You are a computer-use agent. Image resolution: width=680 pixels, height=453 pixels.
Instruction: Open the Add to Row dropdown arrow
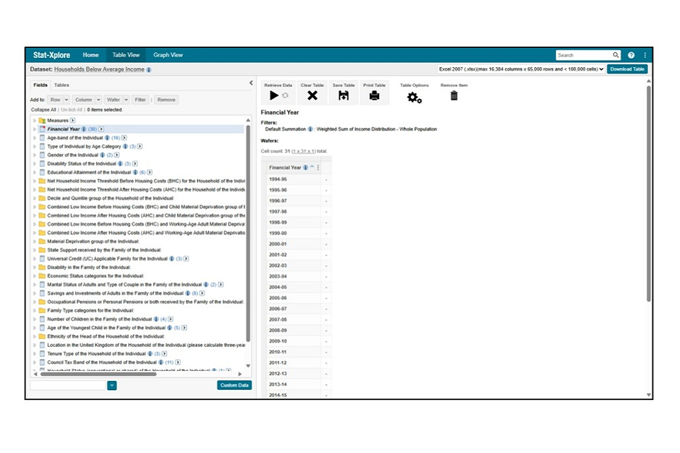pos(65,100)
